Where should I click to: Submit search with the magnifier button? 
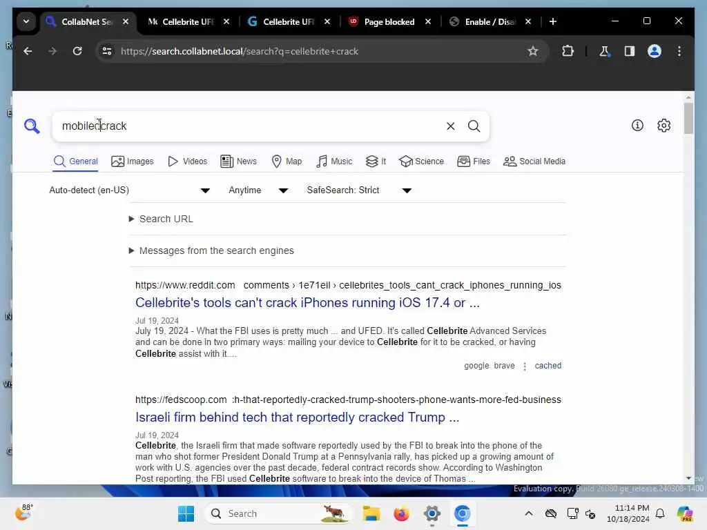474,126
